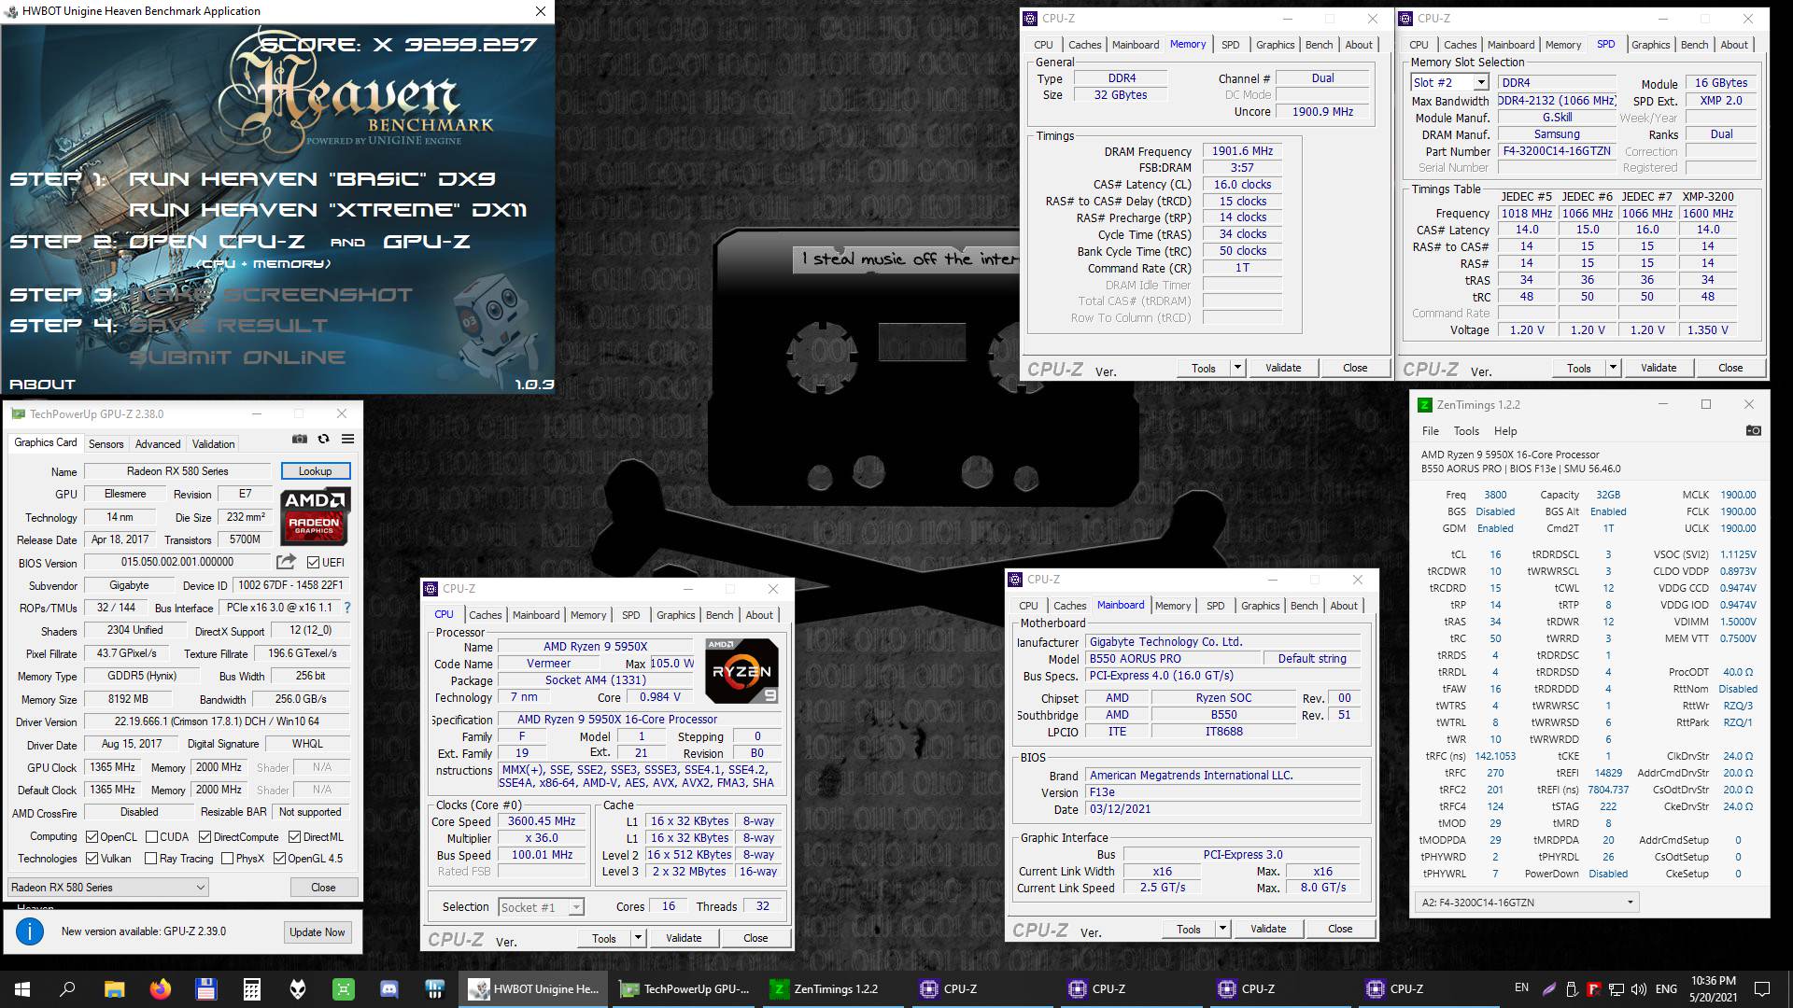Image resolution: width=1793 pixels, height=1008 pixels.
Task: Open the ZenTimings A2: F4-3200C14-16GTZN module dropdown
Action: pos(1527,903)
